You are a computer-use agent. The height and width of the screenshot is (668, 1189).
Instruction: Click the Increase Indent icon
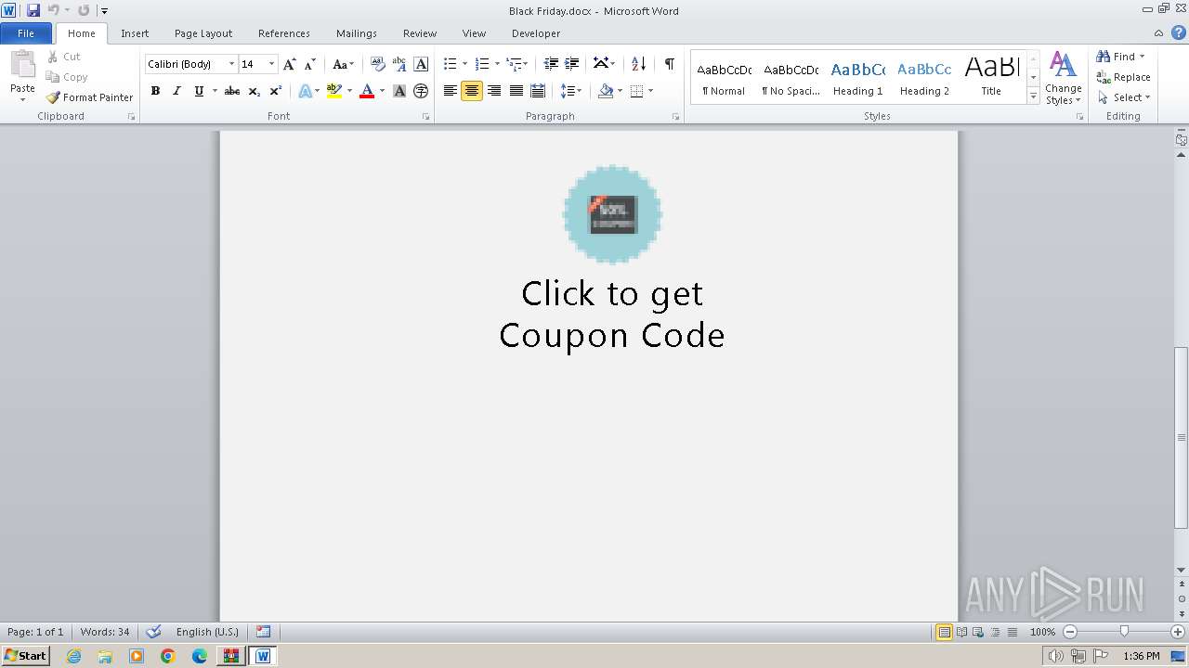pyautogui.click(x=572, y=64)
